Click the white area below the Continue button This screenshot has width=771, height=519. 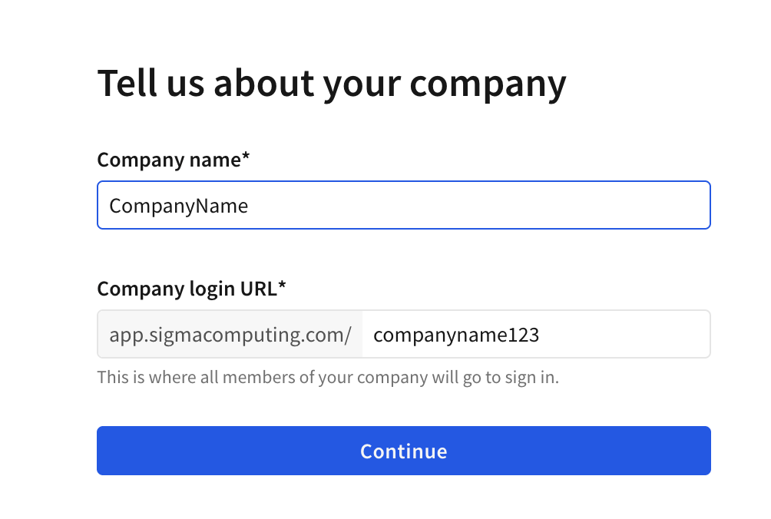pyautogui.click(x=384, y=499)
